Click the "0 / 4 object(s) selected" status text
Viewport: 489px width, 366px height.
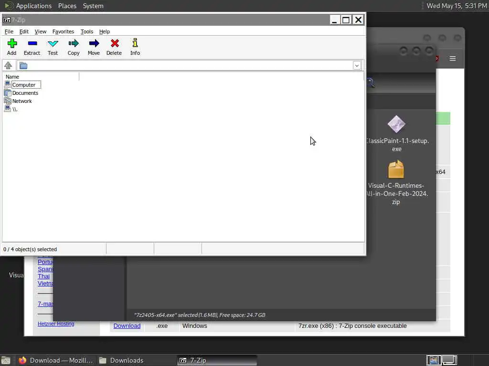pos(30,249)
